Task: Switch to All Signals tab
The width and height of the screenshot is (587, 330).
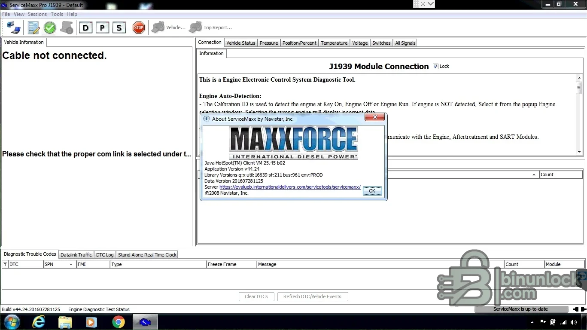Action: pos(405,43)
